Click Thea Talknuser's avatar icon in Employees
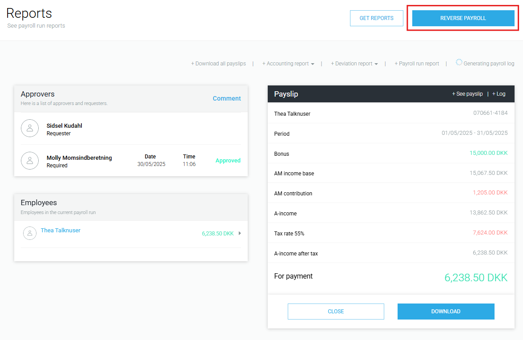 pos(30,233)
